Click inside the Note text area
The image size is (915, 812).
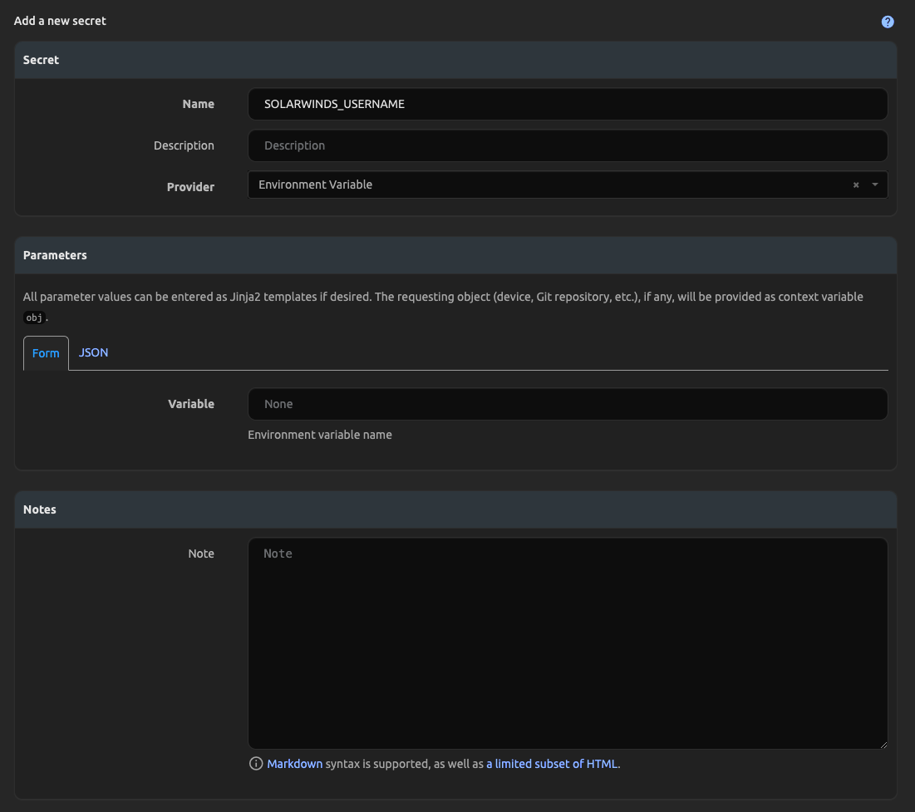(568, 643)
